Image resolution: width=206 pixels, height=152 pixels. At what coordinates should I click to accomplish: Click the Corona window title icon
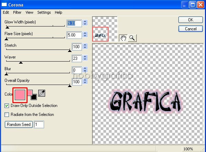(4, 5)
